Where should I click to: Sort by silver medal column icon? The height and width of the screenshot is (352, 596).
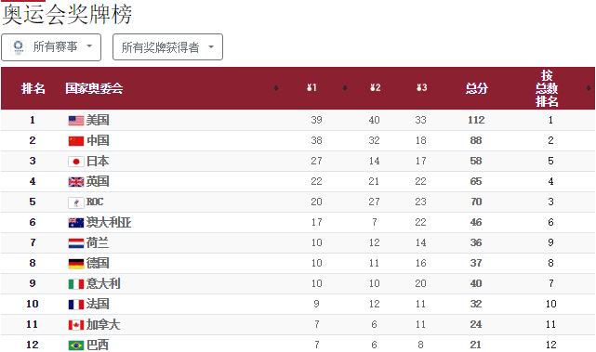(375, 88)
